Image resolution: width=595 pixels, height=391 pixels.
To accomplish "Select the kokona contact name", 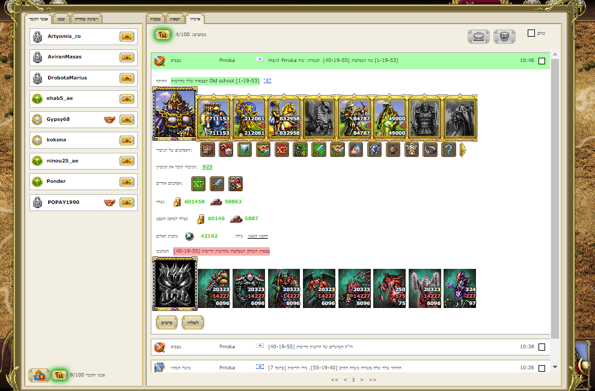I will [56, 140].
